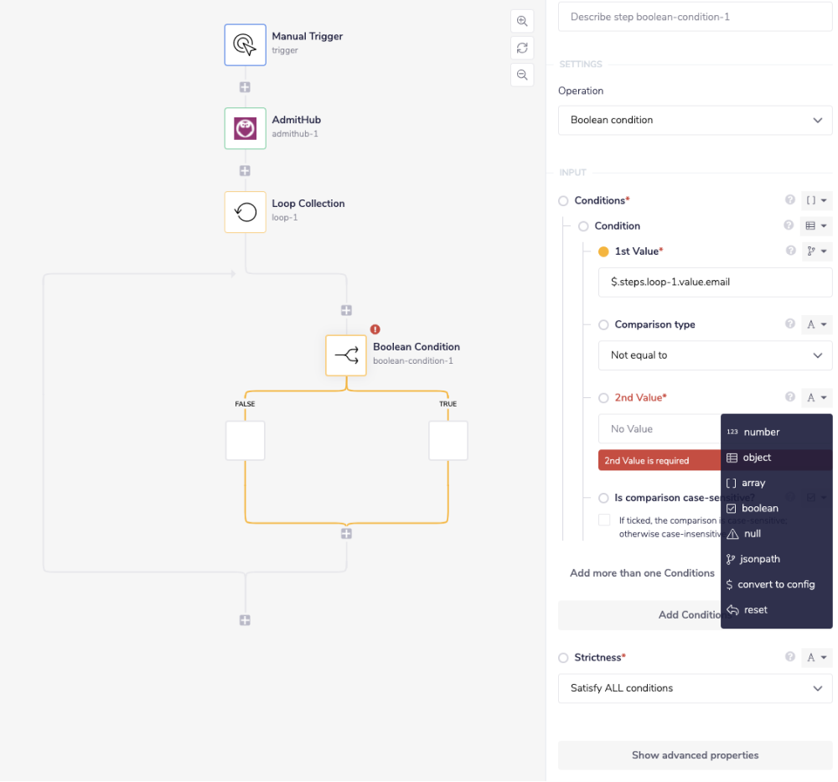Select the Manual Trigger node

coord(245,44)
